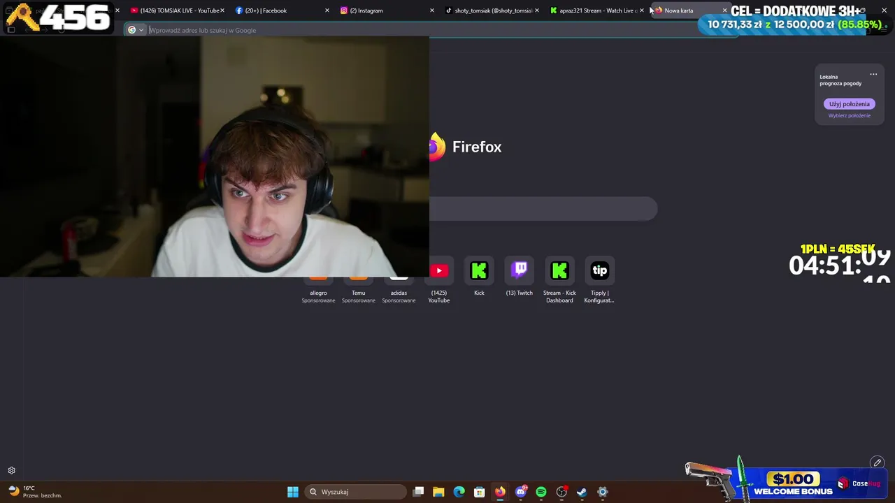This screenshot has height=503, width=895.
Task: Click the Wyszukaj taskbar search box
Action: click(357, 492)
